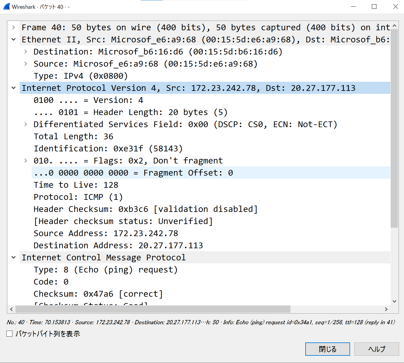Viewport: 404px width, 363px height.
Task: Maximize the packet detail window
Action: tap(374, 7)
